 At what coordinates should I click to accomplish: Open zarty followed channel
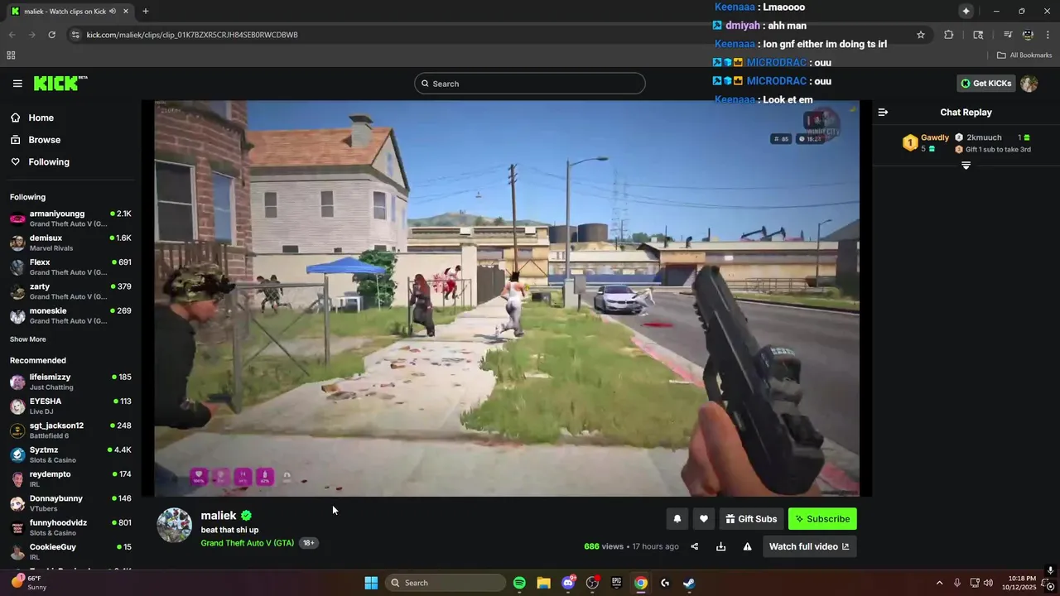click(70, 291)
